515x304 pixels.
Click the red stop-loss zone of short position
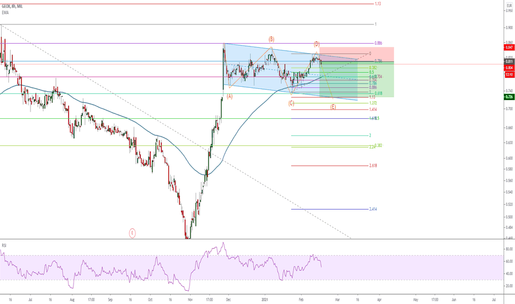(x=356, y=54)
